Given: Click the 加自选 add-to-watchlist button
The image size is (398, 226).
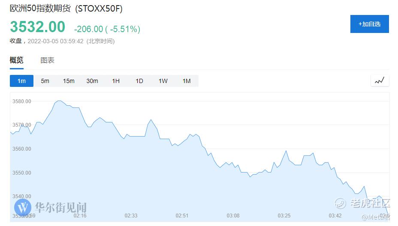Looking at the screenshot, I should point(369,24).
